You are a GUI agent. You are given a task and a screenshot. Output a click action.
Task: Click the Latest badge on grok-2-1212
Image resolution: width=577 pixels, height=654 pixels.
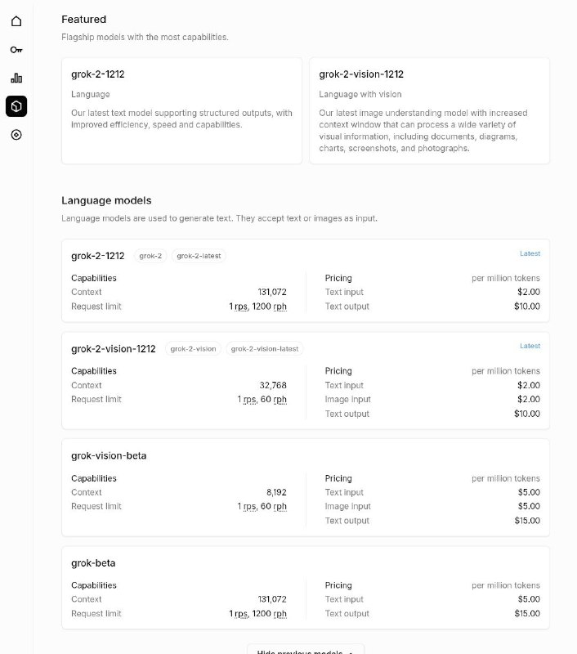click(x=530, y=253)
